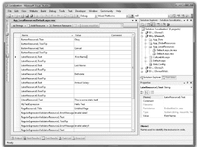Click the Properties icon in Solution Explorer toolbar
The width and height of the screenshot is (197, 147).
coord(143,25)
